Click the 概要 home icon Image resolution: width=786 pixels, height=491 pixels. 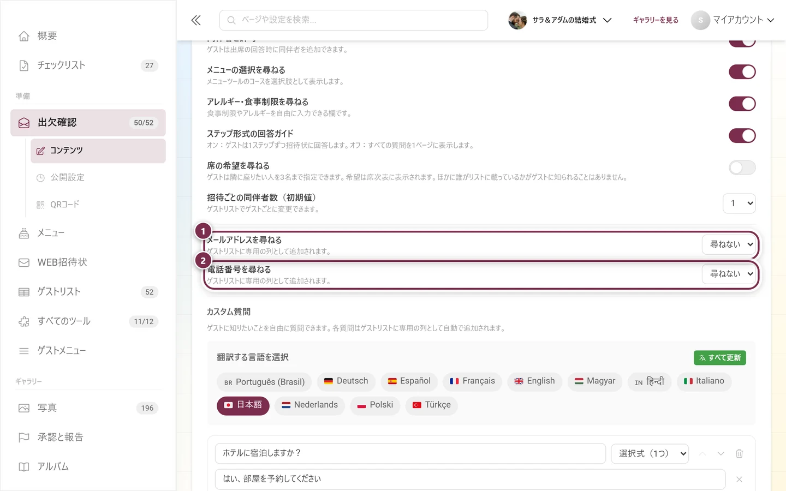click(24, 36)
